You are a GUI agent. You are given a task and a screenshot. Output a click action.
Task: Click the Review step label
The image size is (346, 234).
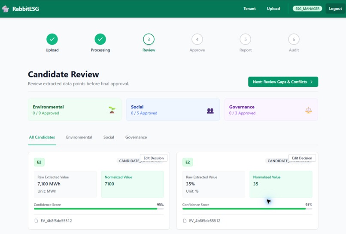(149, 50)
